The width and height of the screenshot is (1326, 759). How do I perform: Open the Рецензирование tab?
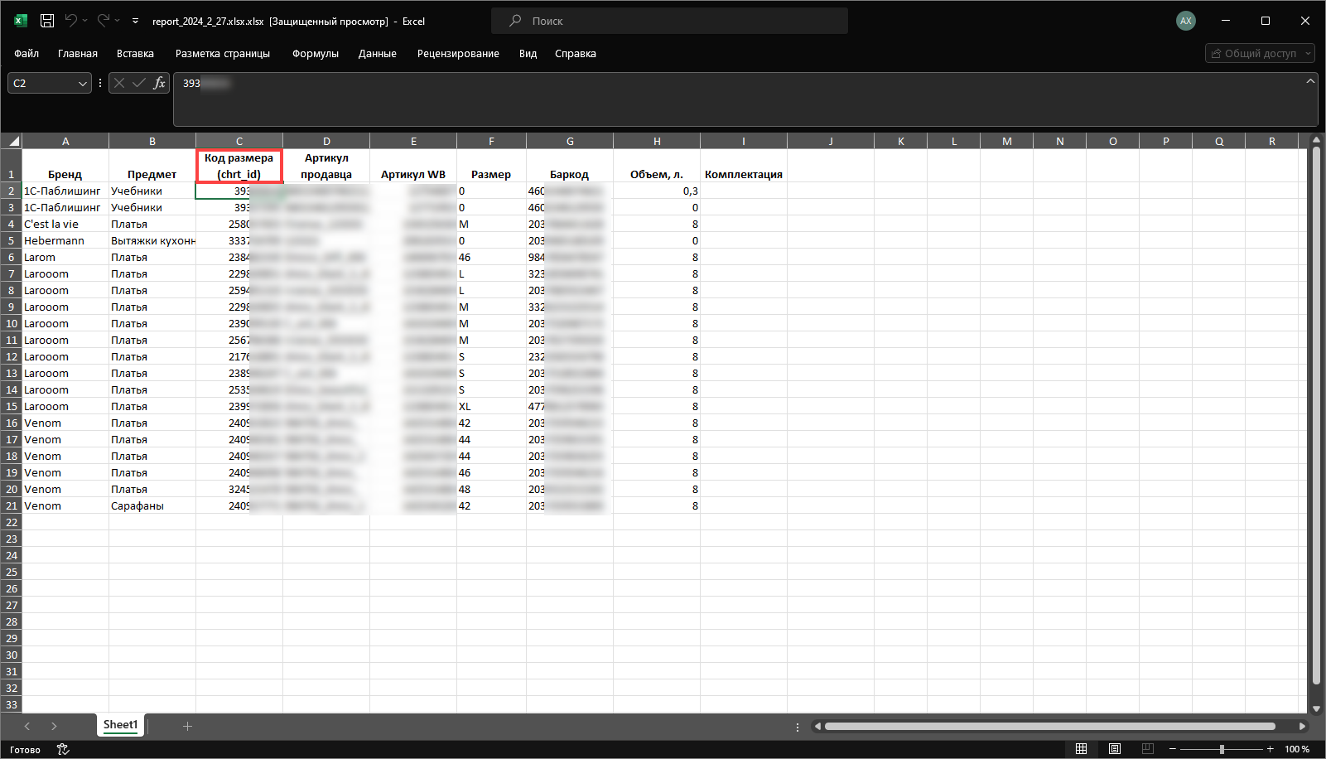point(458,54)
